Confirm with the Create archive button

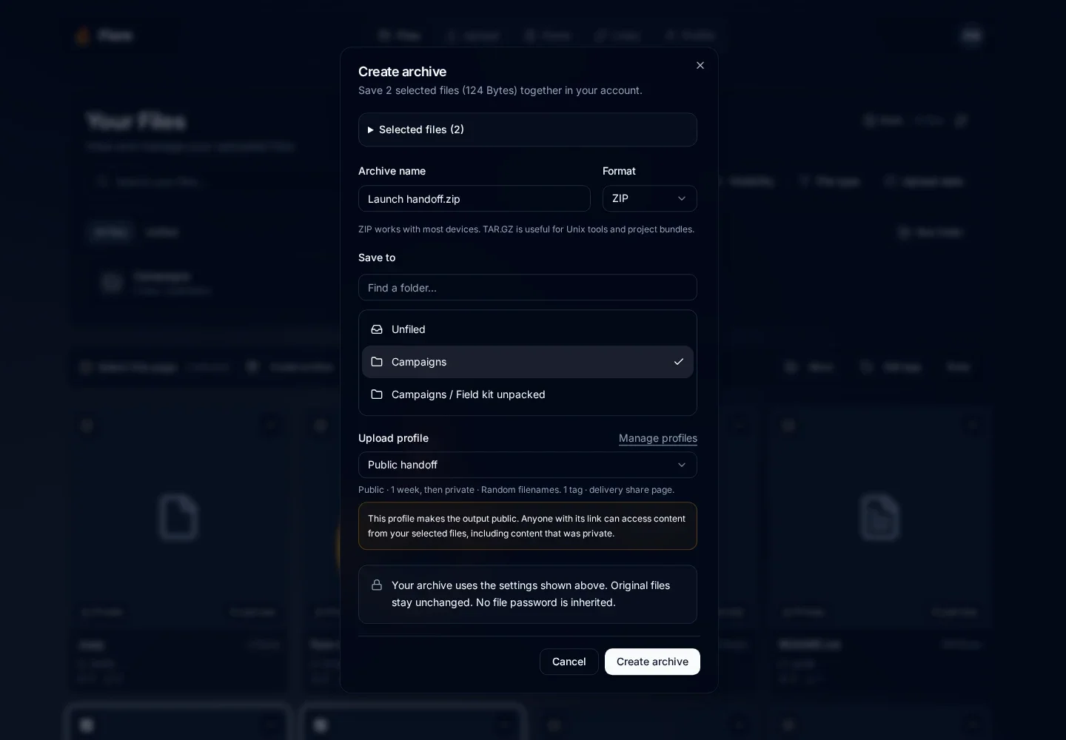click(652, 662)
